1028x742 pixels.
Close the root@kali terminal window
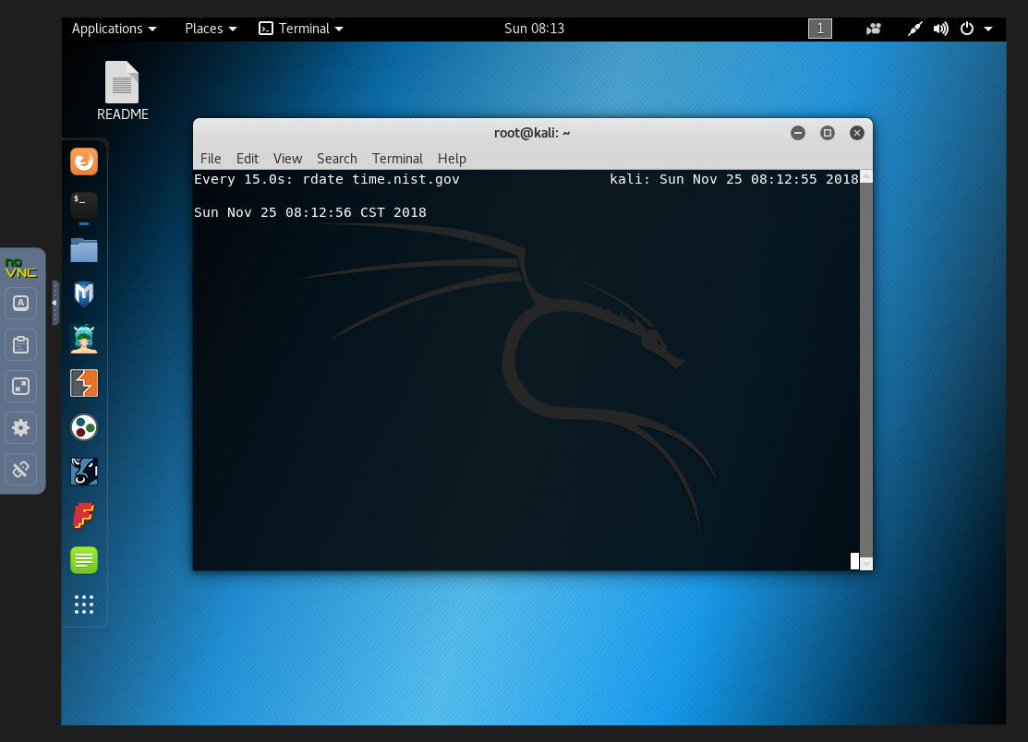[857, 133]
